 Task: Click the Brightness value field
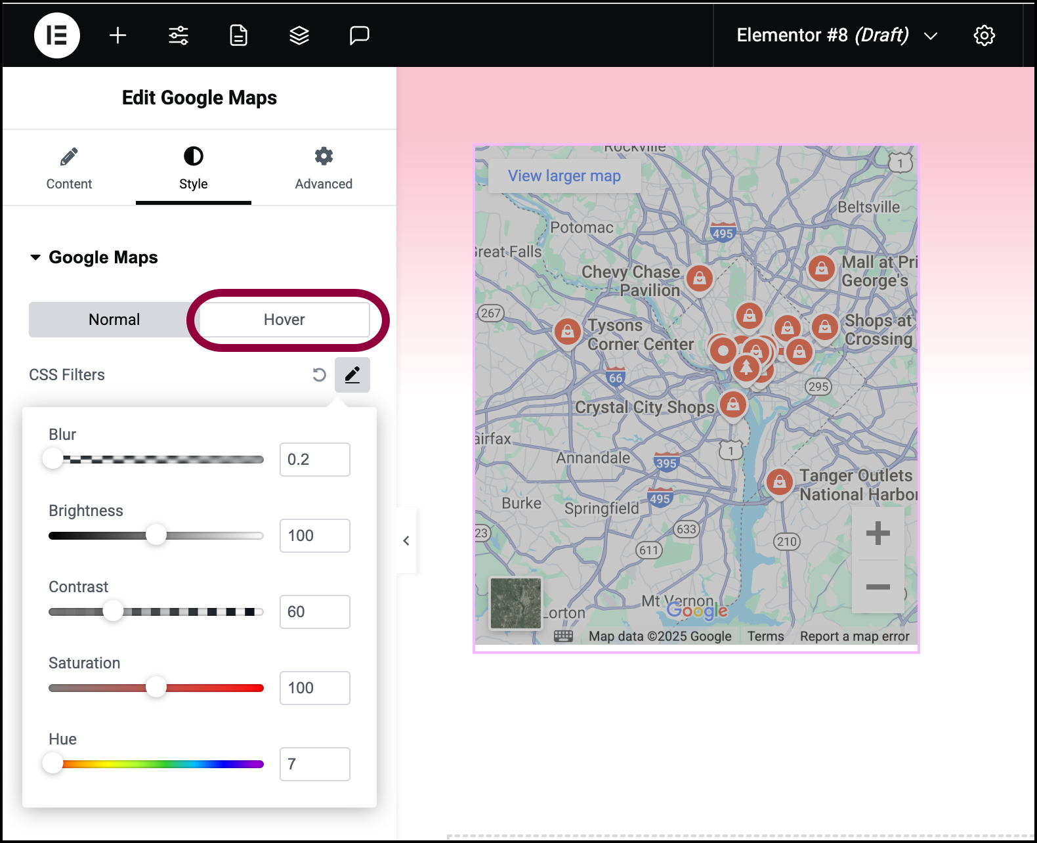pyautogui.click(x=315, y=536)
